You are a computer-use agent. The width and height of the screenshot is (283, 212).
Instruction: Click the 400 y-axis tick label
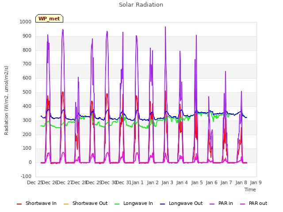(27, 106)
